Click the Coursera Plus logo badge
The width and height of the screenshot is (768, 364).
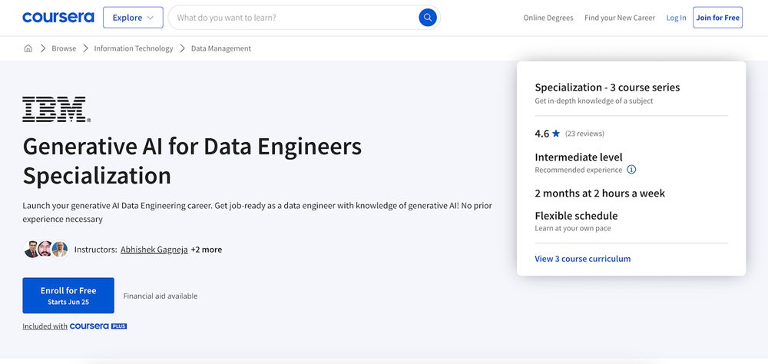click(x=98, y=326)
